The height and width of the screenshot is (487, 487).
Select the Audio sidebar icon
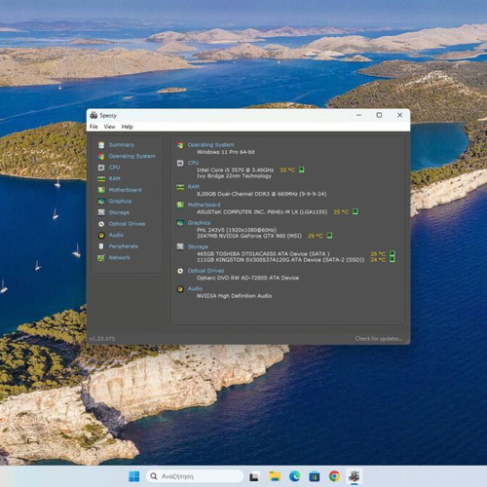101,235
